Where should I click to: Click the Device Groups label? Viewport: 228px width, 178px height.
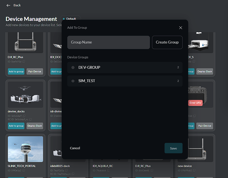(x=78, y=57)
